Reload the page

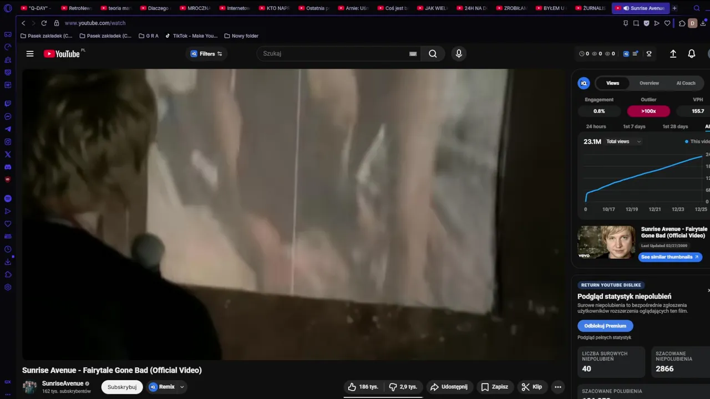44,23
